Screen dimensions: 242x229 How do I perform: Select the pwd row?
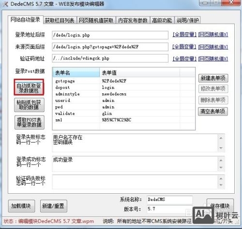(123, 107)
